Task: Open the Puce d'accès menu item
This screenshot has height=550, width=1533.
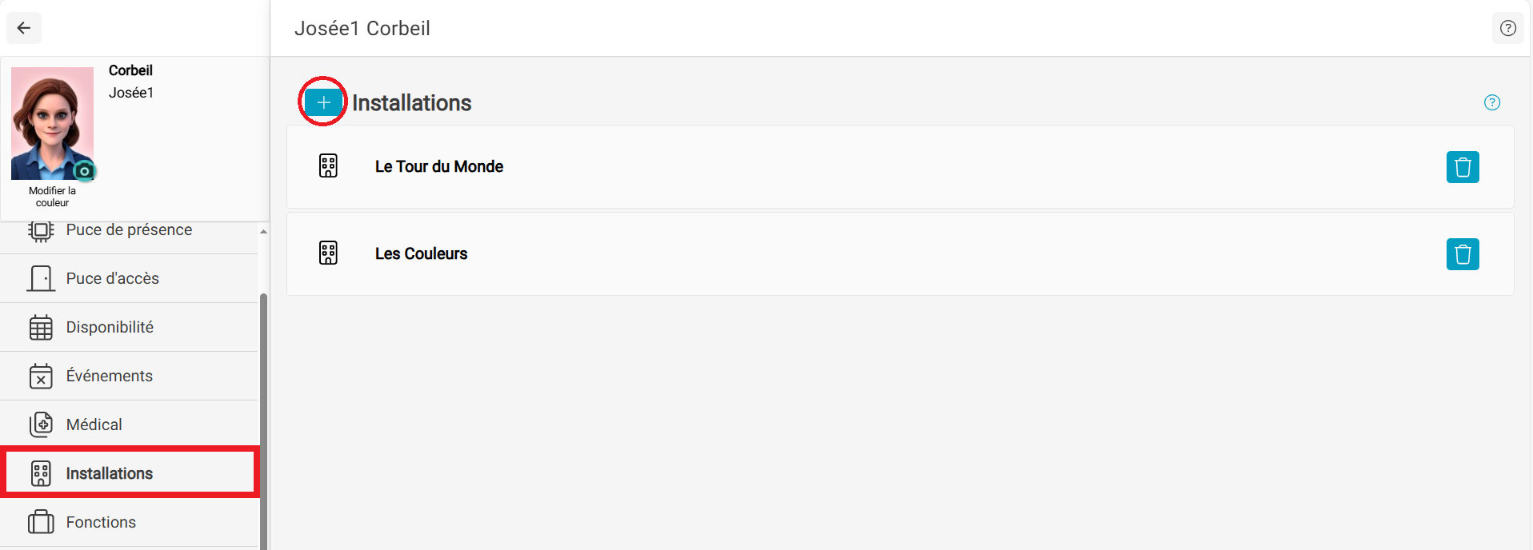Action: (x=130, y=278)
